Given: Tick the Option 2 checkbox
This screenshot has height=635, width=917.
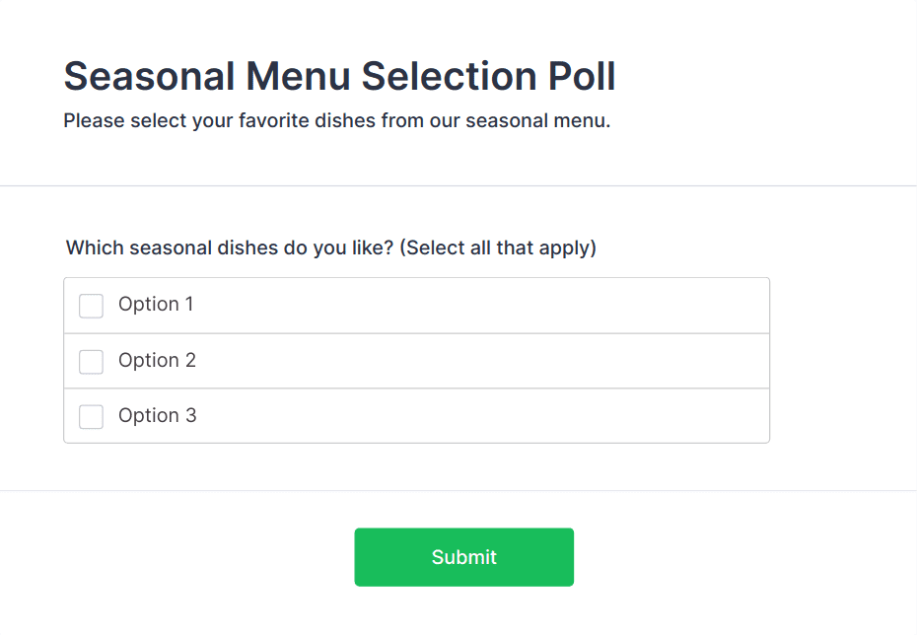Looking at the screenshot, I should [91, 362].
